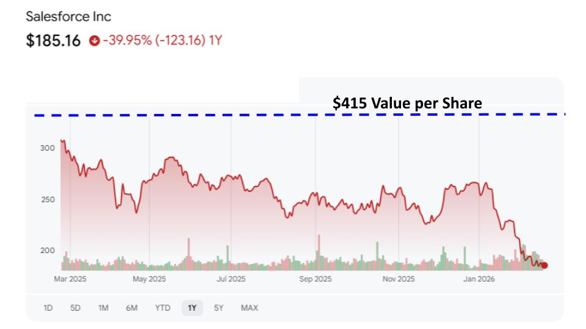Click the Mar 2025 axis label

[71, 279]
